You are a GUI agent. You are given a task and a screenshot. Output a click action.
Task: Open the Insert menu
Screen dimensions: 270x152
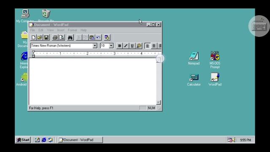pos(61,30)
